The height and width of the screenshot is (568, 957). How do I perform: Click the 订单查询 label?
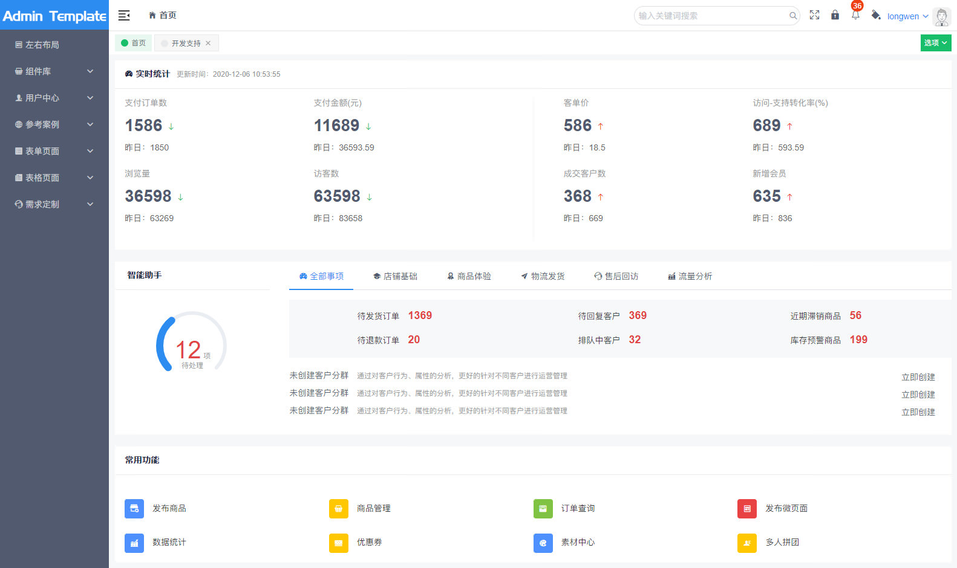coord(578,509)
